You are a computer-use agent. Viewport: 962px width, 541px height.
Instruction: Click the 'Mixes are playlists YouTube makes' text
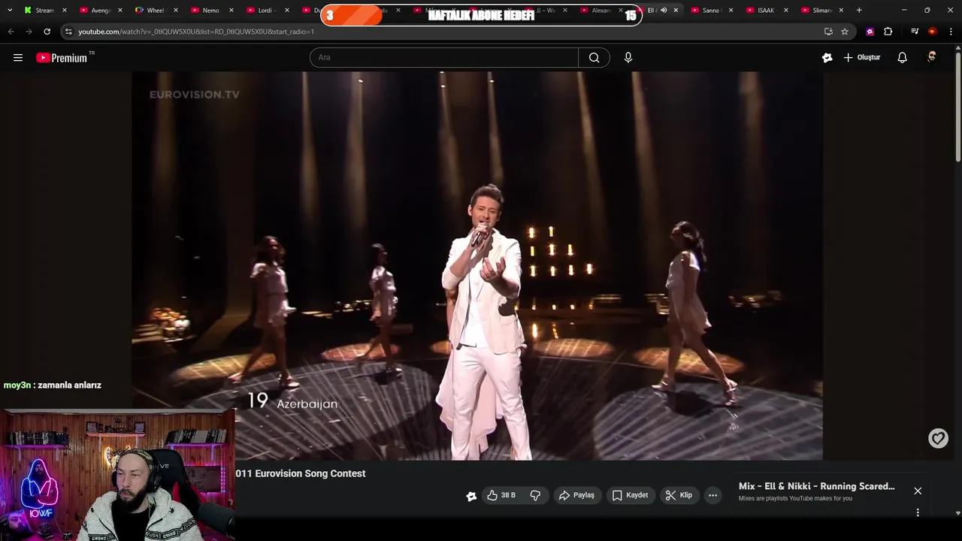pyautogui.click(x=795, y=498)
